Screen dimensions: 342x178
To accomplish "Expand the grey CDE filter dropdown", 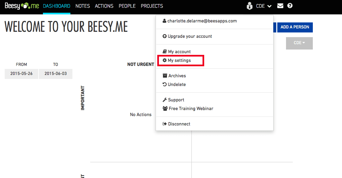I will click(x=299, y=43).
